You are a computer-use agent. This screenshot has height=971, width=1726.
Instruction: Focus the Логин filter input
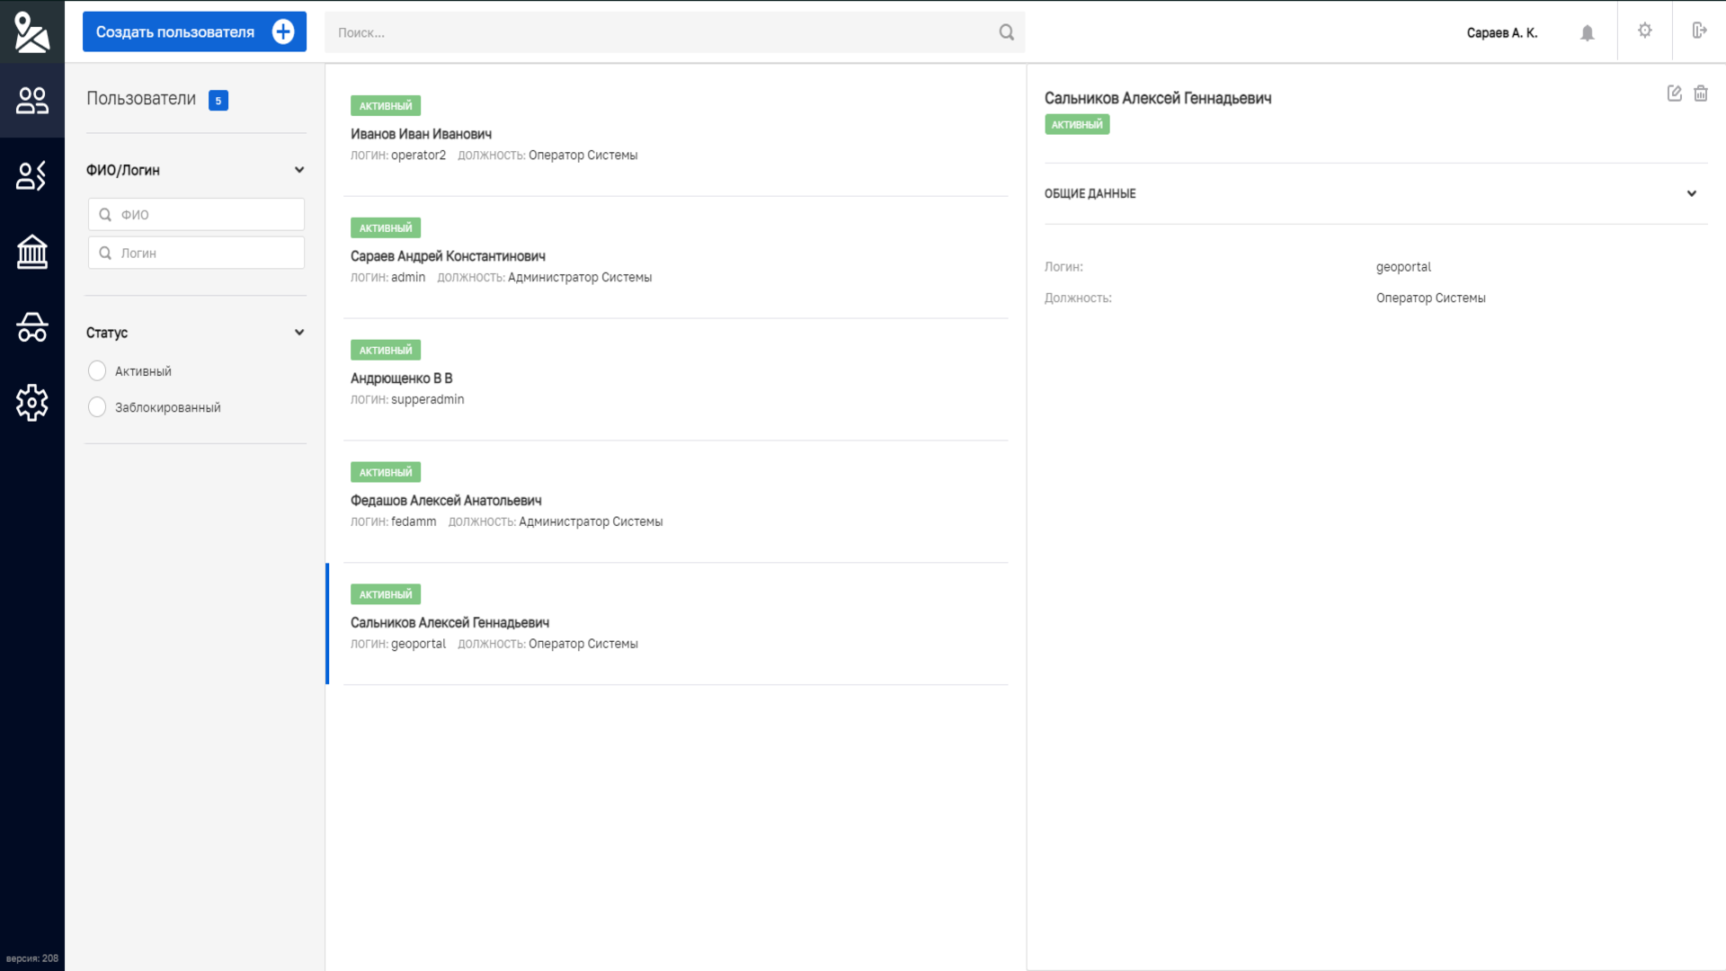[196, 253]
